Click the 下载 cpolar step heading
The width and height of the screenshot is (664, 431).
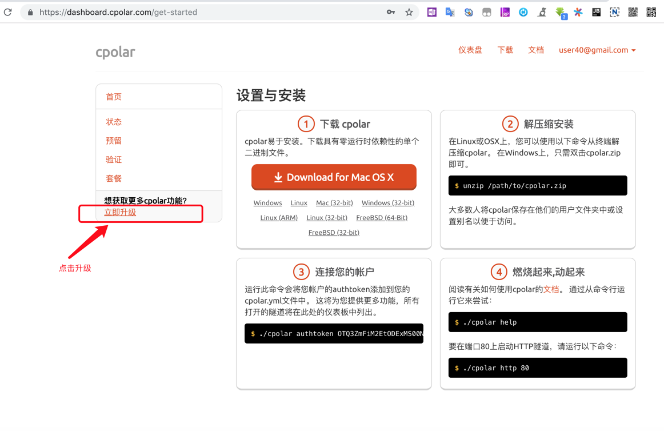(345, 124)
